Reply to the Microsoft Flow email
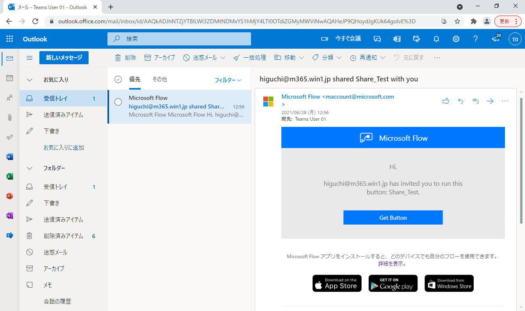The width and height of the screenshot is (525, 311). (x=461, y=101)
